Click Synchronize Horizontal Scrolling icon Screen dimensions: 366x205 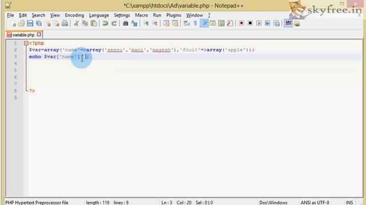pyautogui.click(x=175, y=23)
